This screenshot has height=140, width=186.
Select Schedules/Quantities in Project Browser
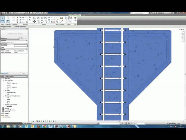pyautogui.click(x=10, y=110)
